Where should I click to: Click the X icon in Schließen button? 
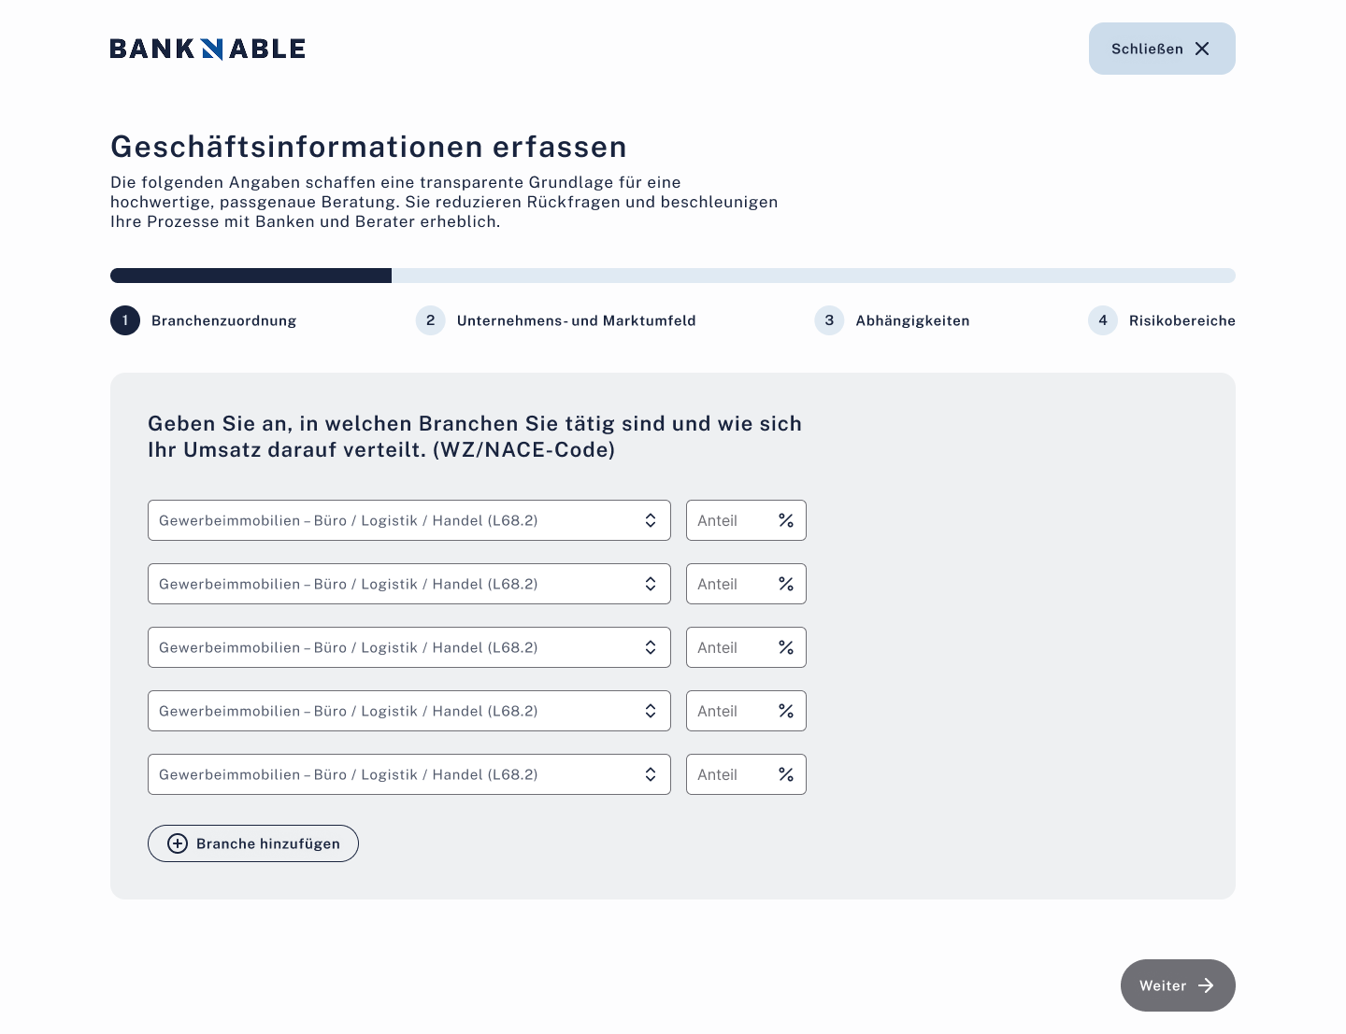(x=1202, y=49)
